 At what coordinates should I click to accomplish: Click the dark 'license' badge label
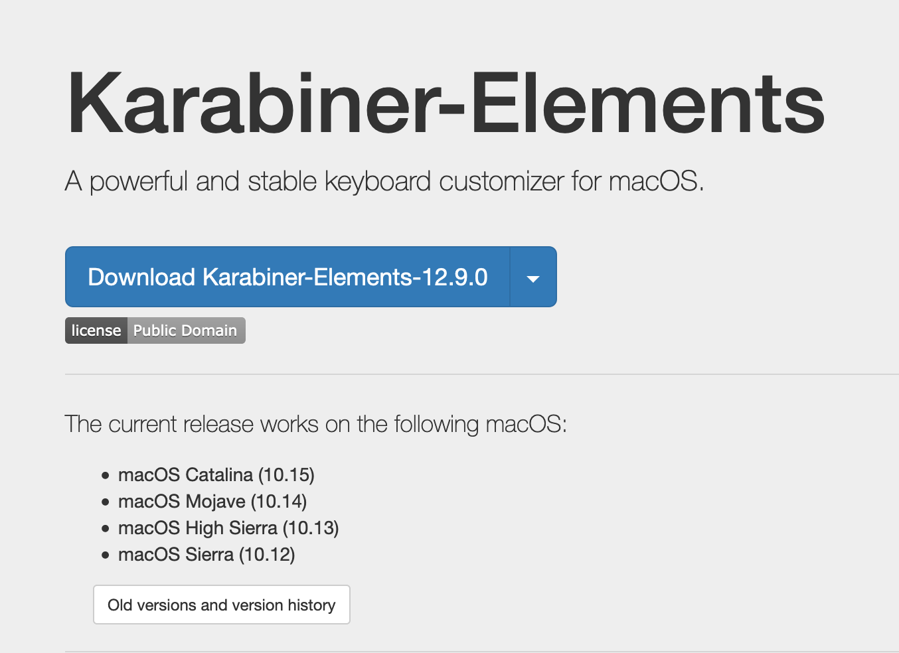click(x=96, y=330)
